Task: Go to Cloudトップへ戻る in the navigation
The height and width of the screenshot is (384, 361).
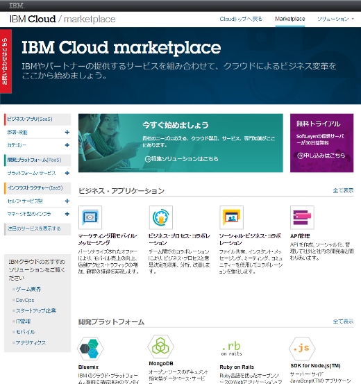Action: click(x=241, y=19)
